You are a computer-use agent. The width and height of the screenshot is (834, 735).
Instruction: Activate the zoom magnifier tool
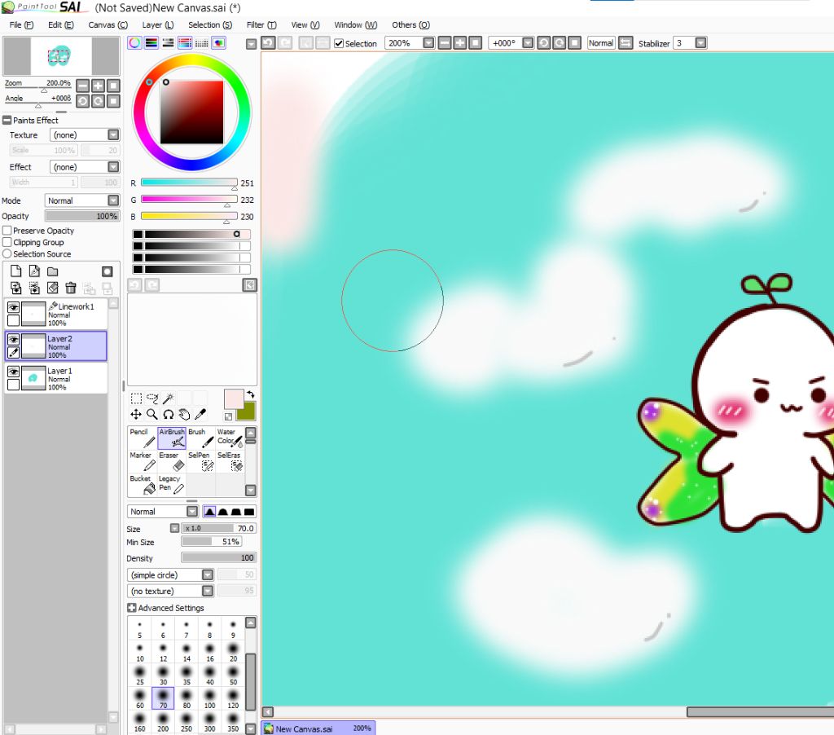pos(152,414)
